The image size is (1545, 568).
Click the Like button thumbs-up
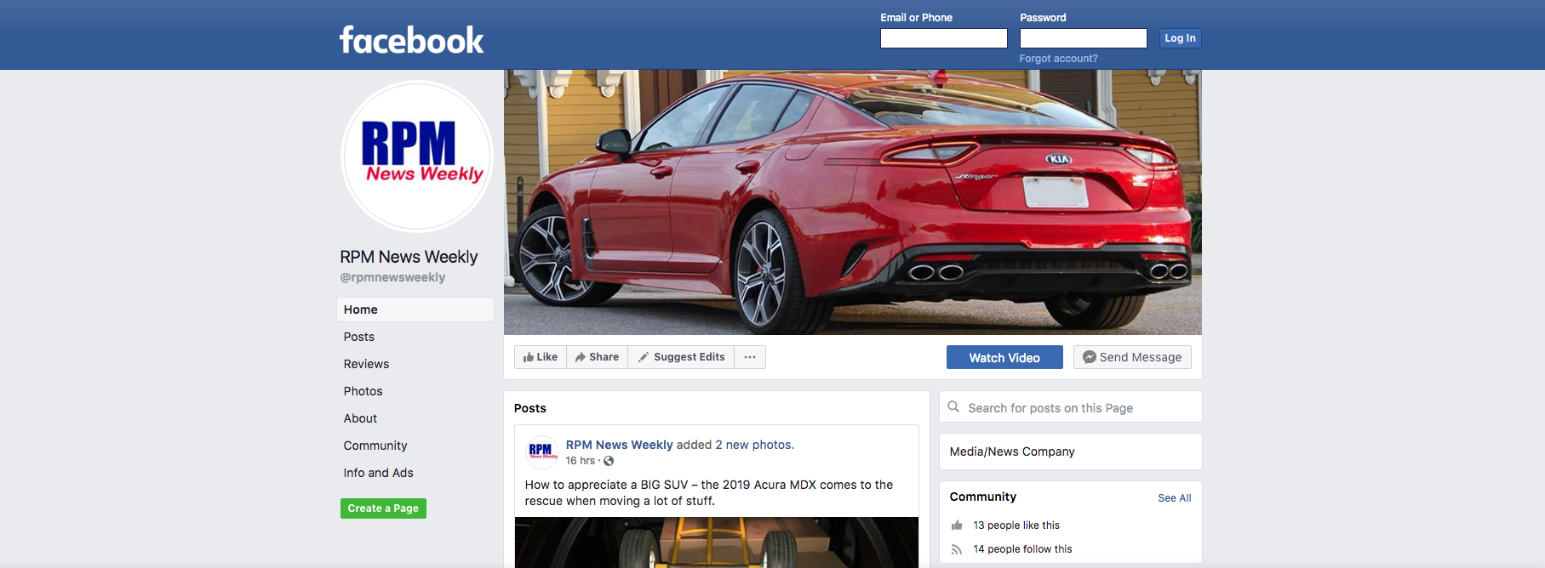pos(541,357)
